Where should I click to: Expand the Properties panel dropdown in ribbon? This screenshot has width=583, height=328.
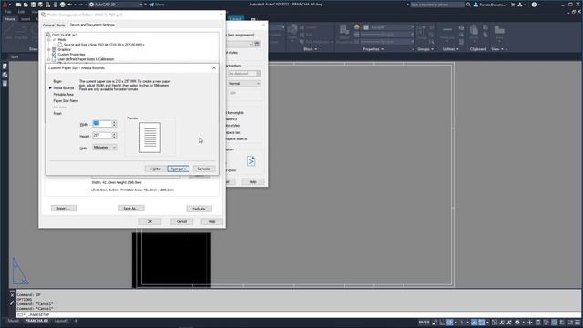coord(373,49)
